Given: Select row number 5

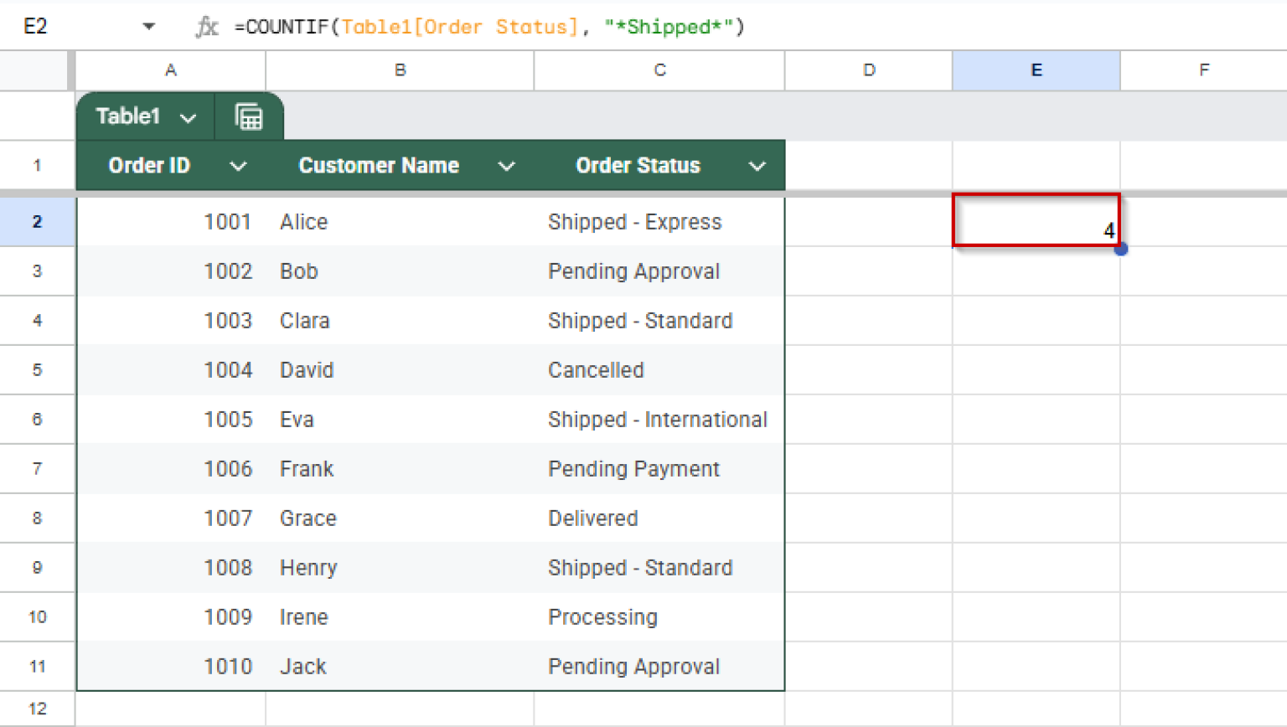Looking at the screenshot, I should point(37,370).
